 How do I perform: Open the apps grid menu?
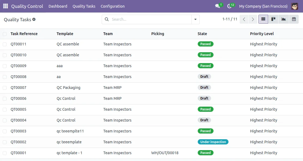point(5,6)
